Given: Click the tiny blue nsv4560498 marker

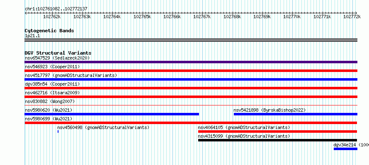Looking at the screenshot, I should [x=58, y=132].
